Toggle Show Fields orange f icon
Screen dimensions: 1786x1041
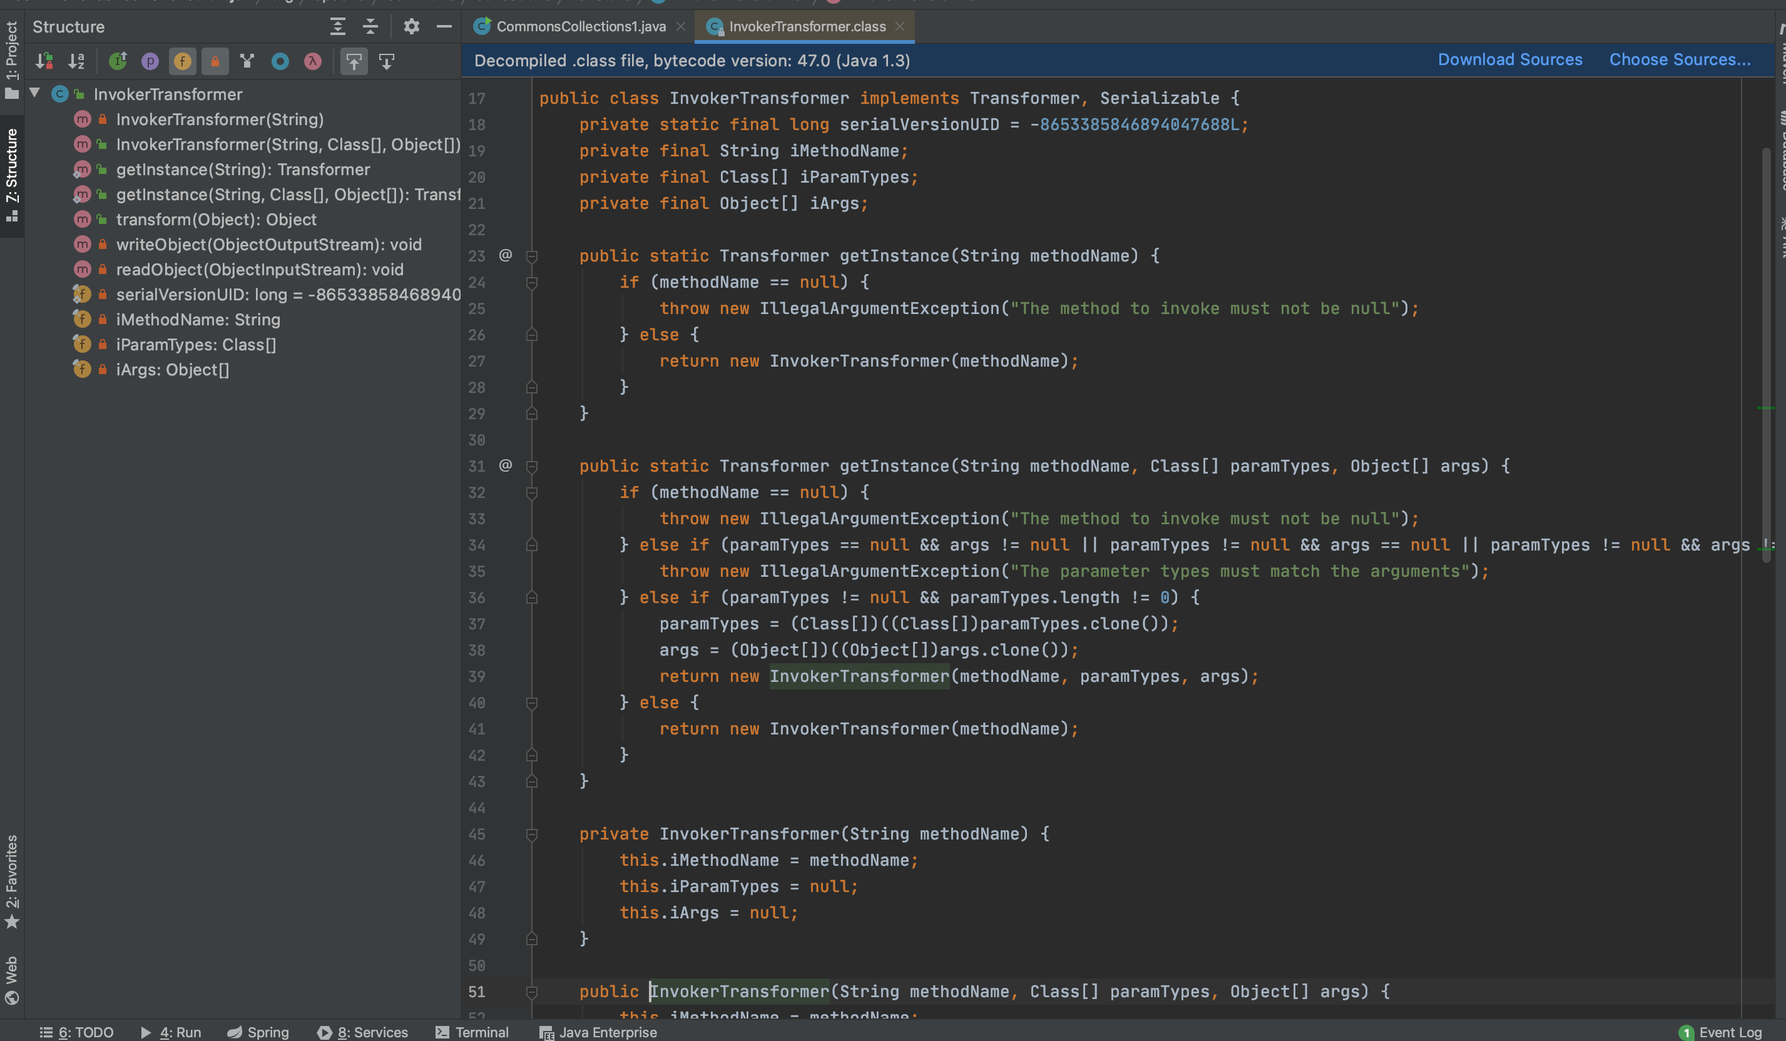click(182, 62)
